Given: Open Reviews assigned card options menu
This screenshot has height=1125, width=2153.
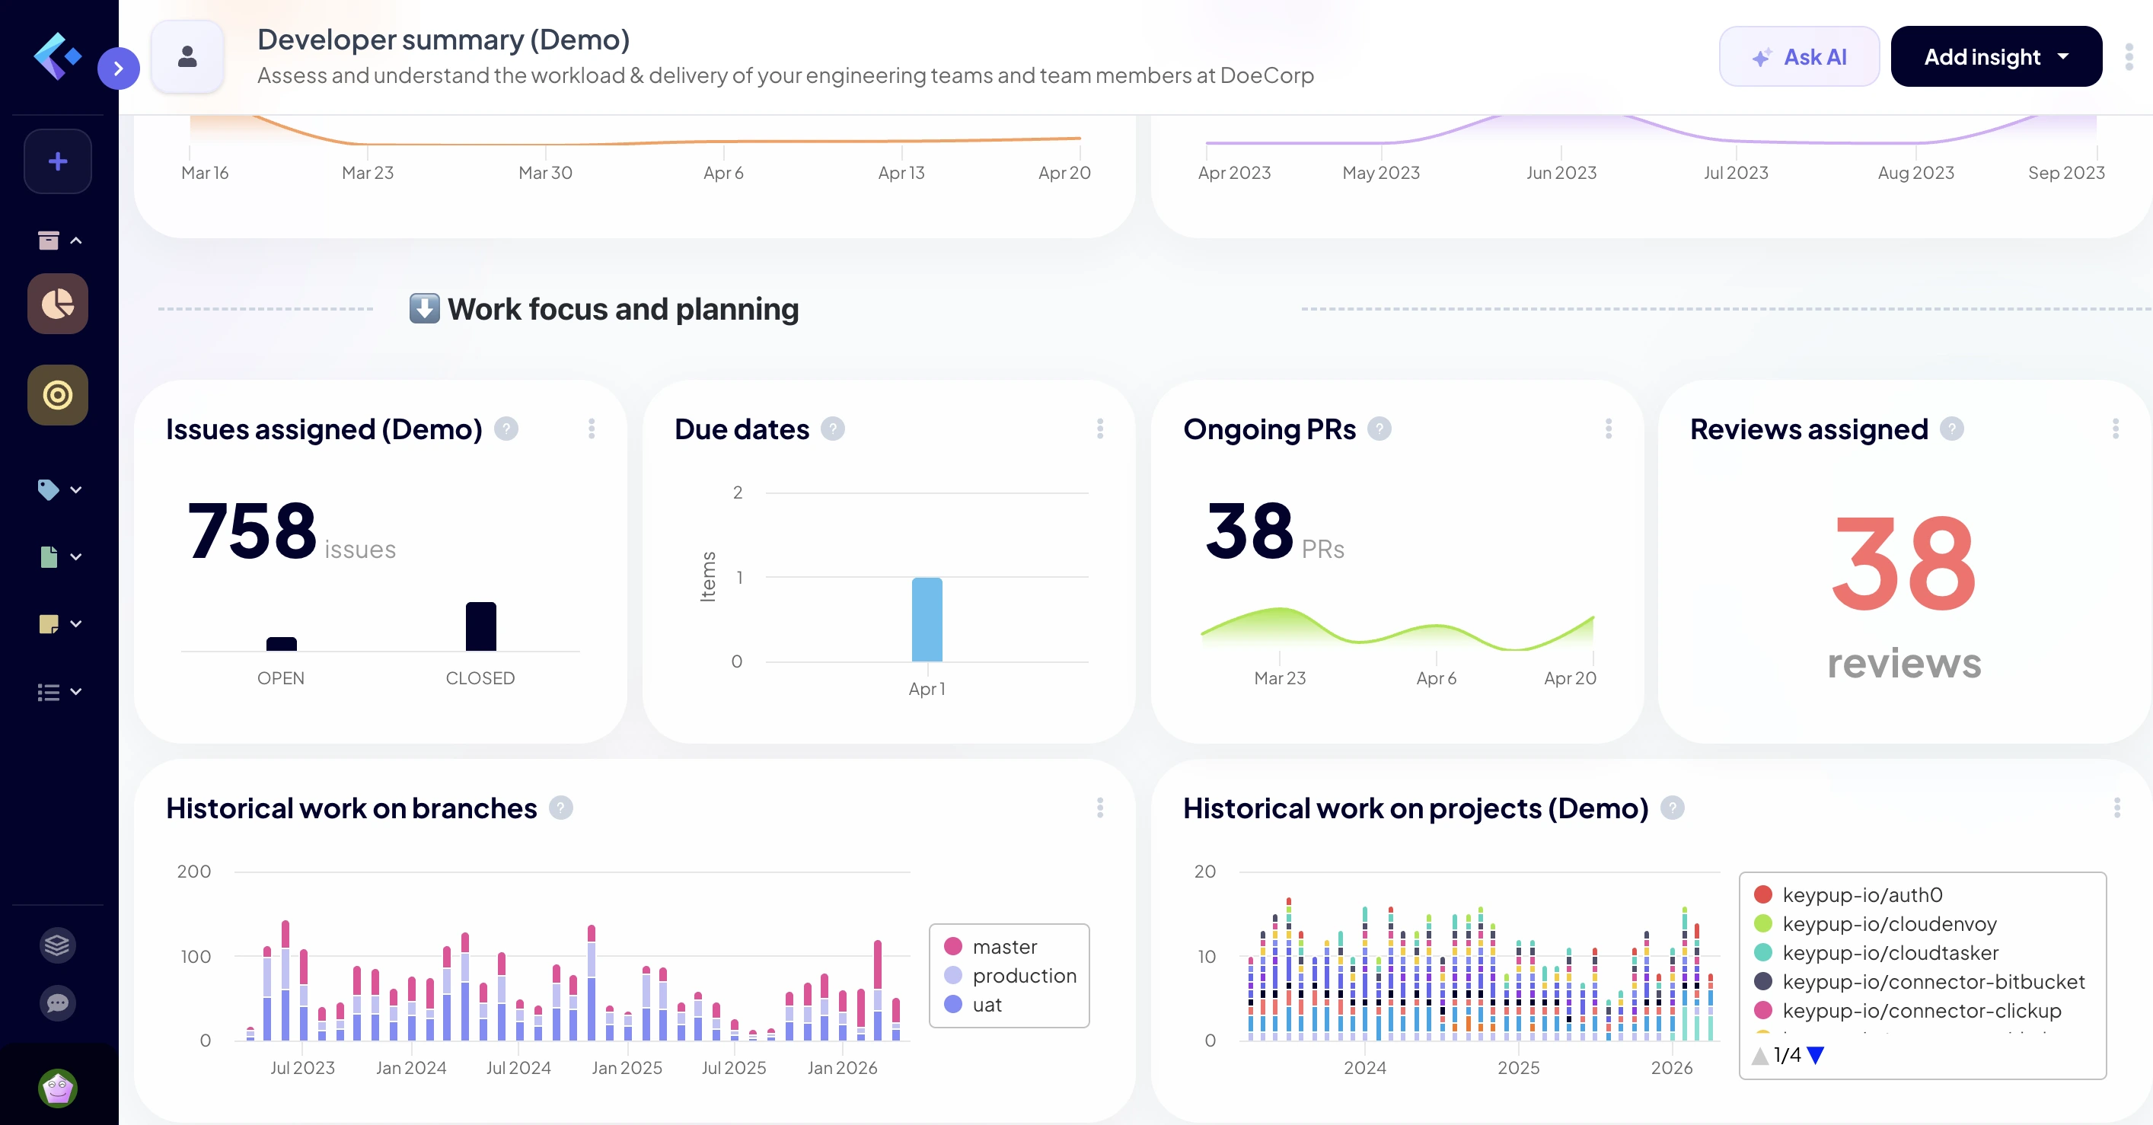Looking at the screenshot, I should (2116, 429).
